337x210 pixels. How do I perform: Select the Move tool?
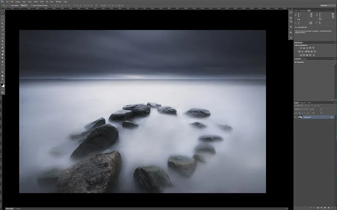click(2, 13)
